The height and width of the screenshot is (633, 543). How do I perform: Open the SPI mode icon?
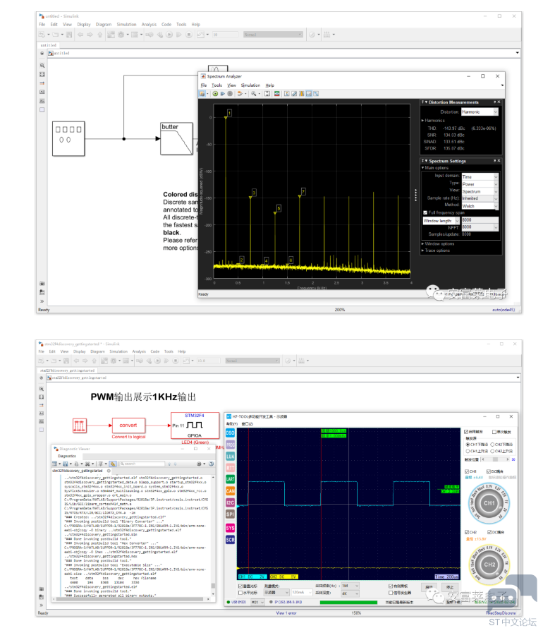(x=230, y=514)
